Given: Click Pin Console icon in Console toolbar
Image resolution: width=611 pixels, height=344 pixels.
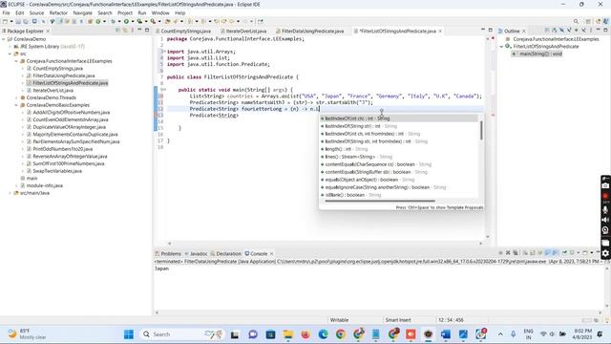Looking at the screenshot, I should coord(564,253).
